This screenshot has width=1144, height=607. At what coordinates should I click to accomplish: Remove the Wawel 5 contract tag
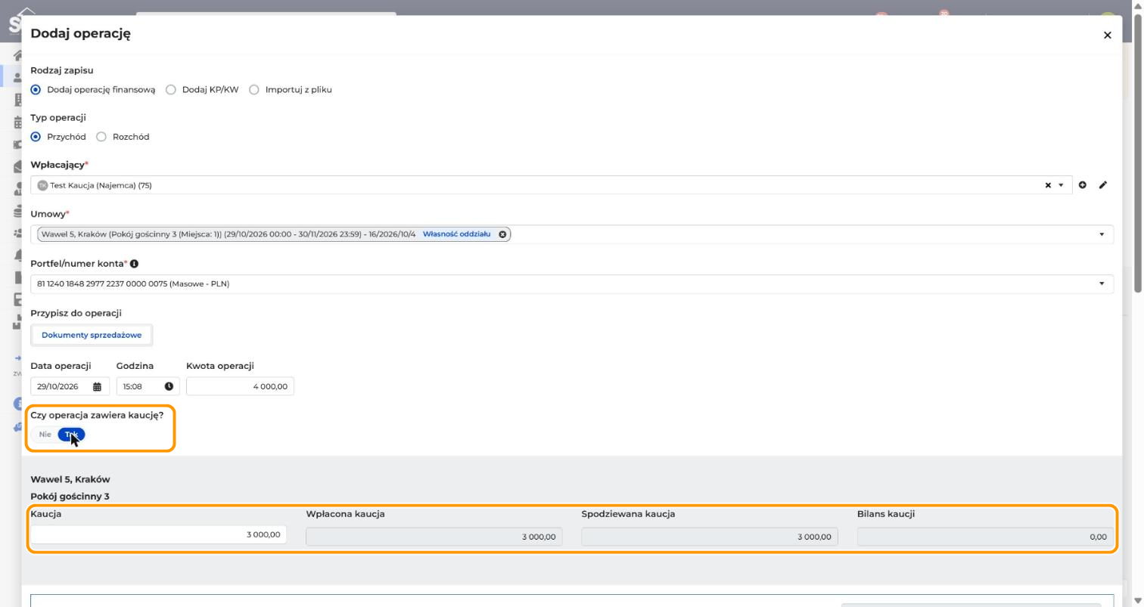tap(502, 234)
